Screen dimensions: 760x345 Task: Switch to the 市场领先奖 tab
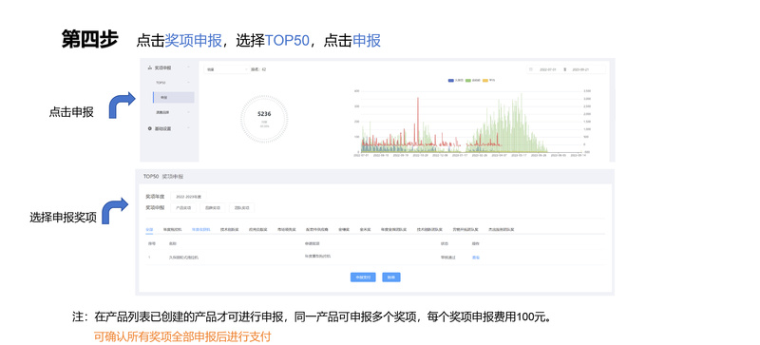[287, 229]
